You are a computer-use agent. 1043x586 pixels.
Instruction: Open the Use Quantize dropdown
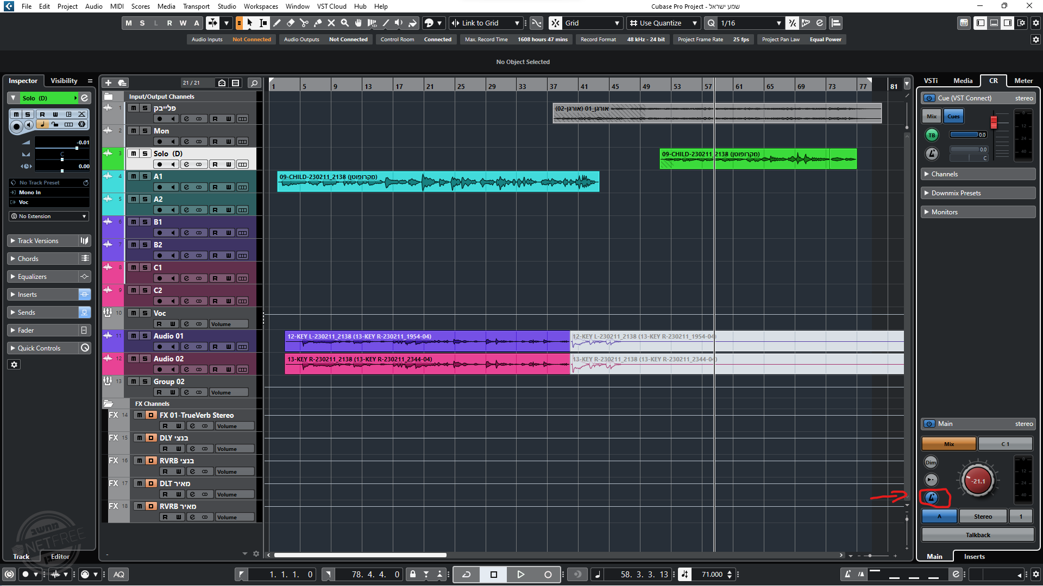click(x=663, y=23)
